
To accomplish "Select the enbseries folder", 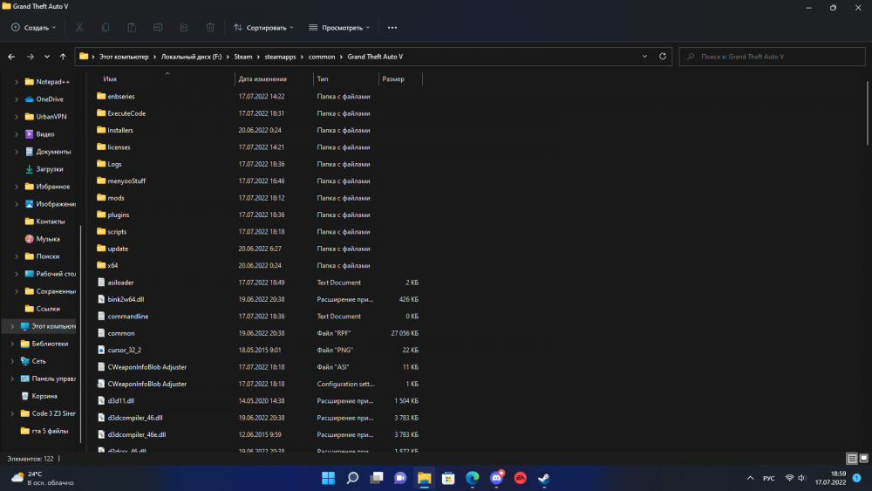I will [120, 96].
